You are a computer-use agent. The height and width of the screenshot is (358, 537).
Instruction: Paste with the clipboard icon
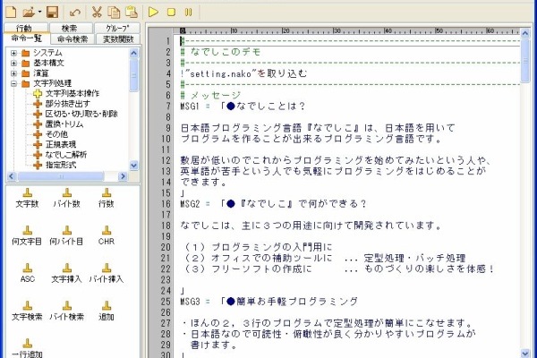[x=132, y=13]
